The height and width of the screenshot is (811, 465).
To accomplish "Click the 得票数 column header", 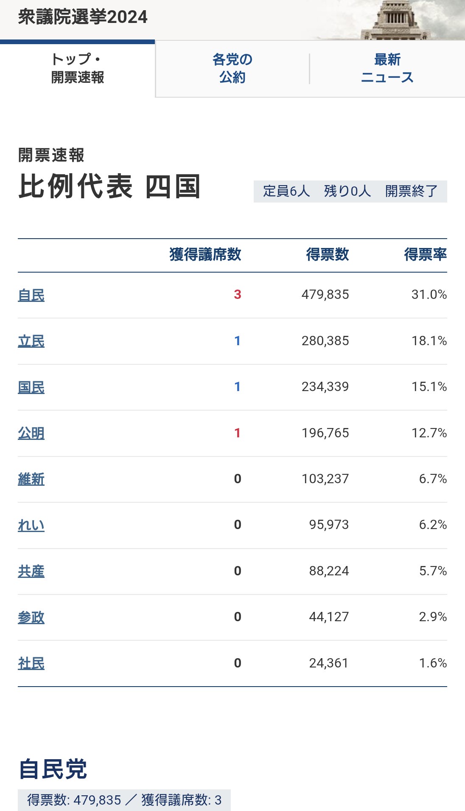I will (328, 254).
